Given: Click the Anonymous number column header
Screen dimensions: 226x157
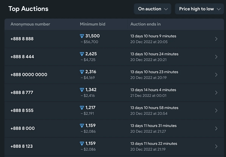Looking at the screenshot, I should (x=30, y=24).
